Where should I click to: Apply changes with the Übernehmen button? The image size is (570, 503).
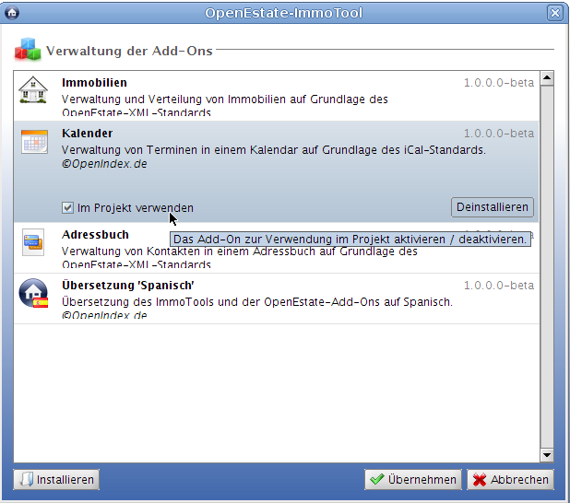coord(412,480)
